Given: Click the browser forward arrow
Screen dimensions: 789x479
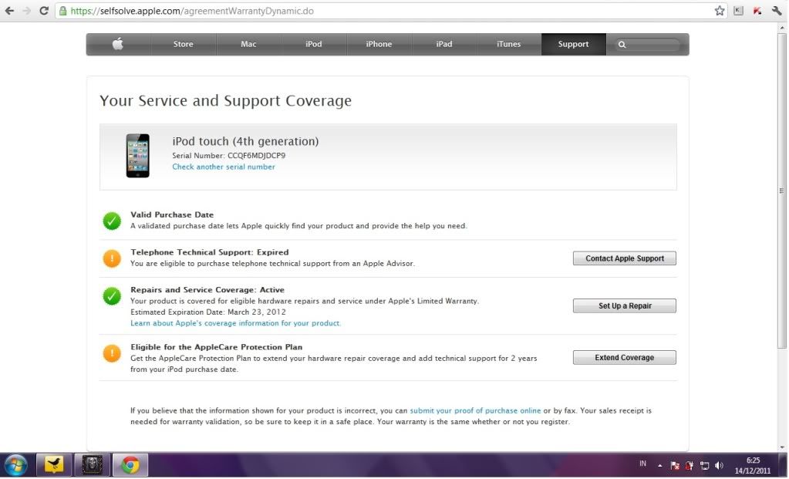Looking at the screenshot, I should pos(26,11).
